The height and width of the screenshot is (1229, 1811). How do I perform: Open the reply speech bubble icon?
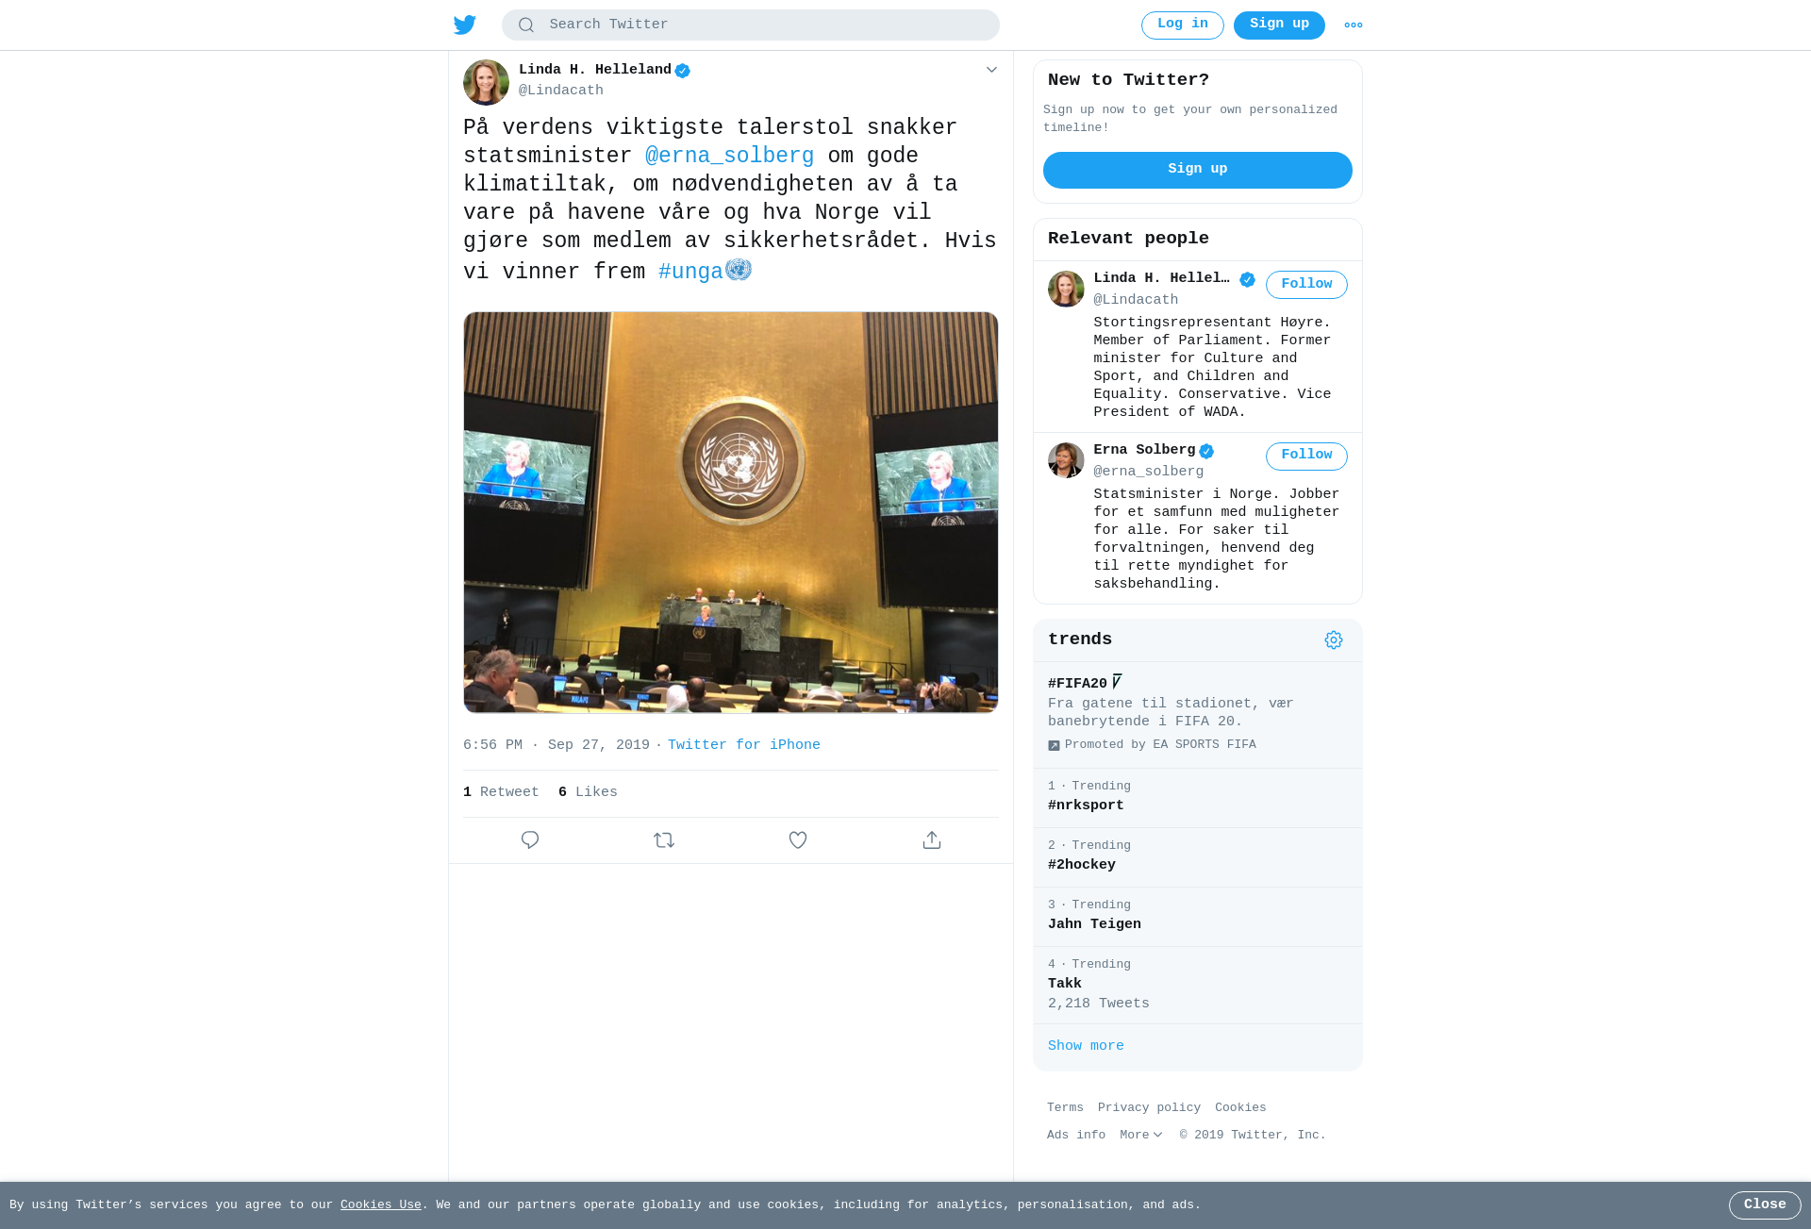[x=530, y=839]
